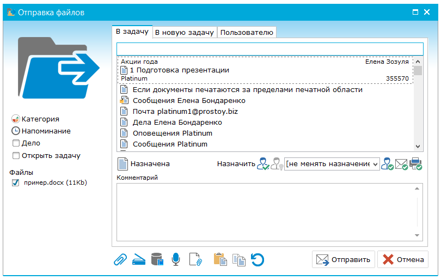
Task: Click the paste from clipboard icon
Action: click(x=220, y=259)
